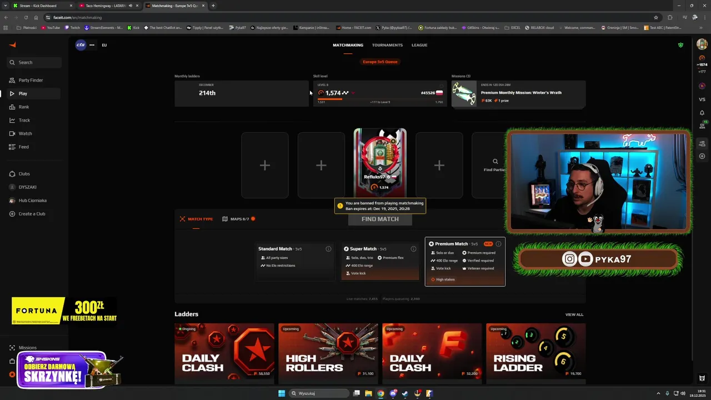
Task: Open the December monthly ladder card
Action: pyautogui.click(x=242, y=93)
